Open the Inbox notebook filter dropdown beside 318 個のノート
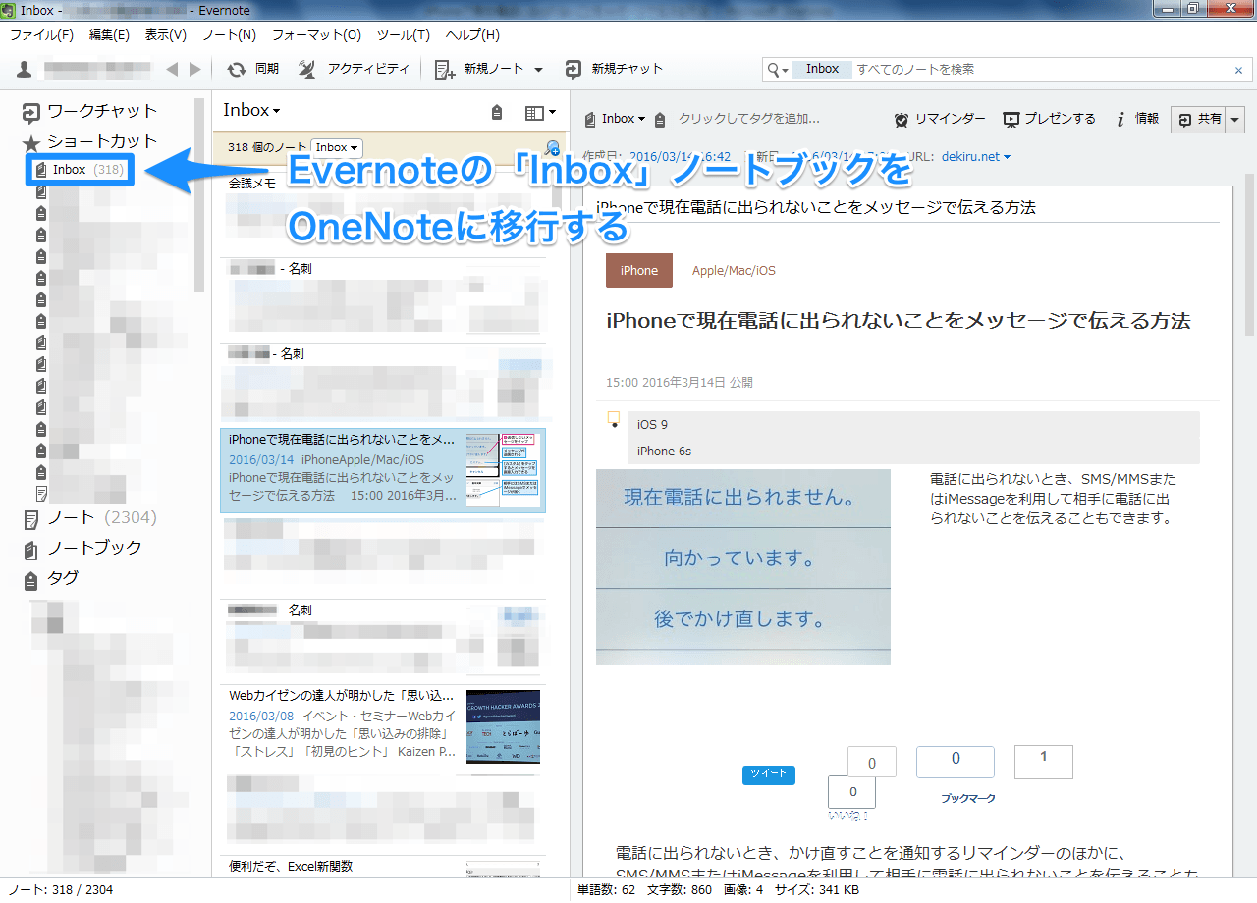Screen dimensions: 1257x903 point(337,147)
